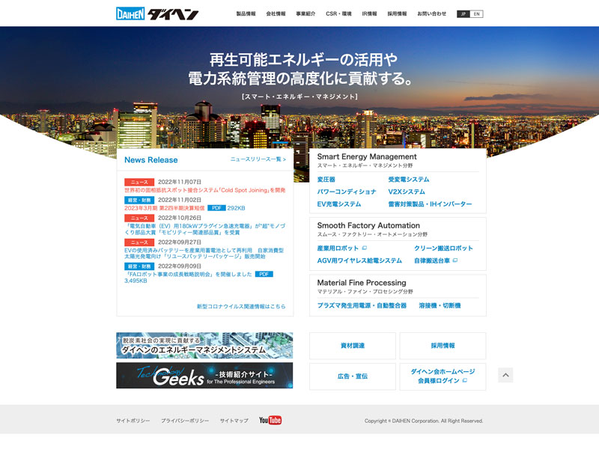Screen dimensions: 599x449
Task: Click the scroll-to-top arrow button
Action: coord(505,375)
